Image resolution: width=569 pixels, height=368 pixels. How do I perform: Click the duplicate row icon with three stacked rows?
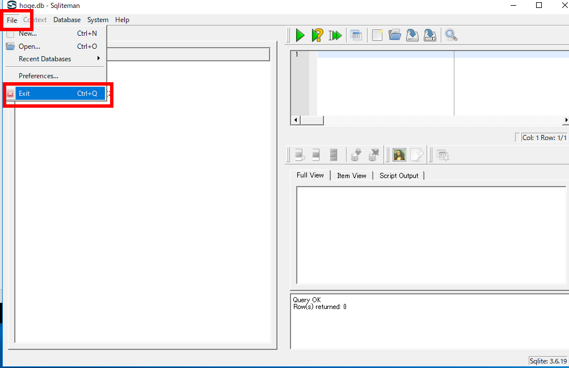point(334,155)
